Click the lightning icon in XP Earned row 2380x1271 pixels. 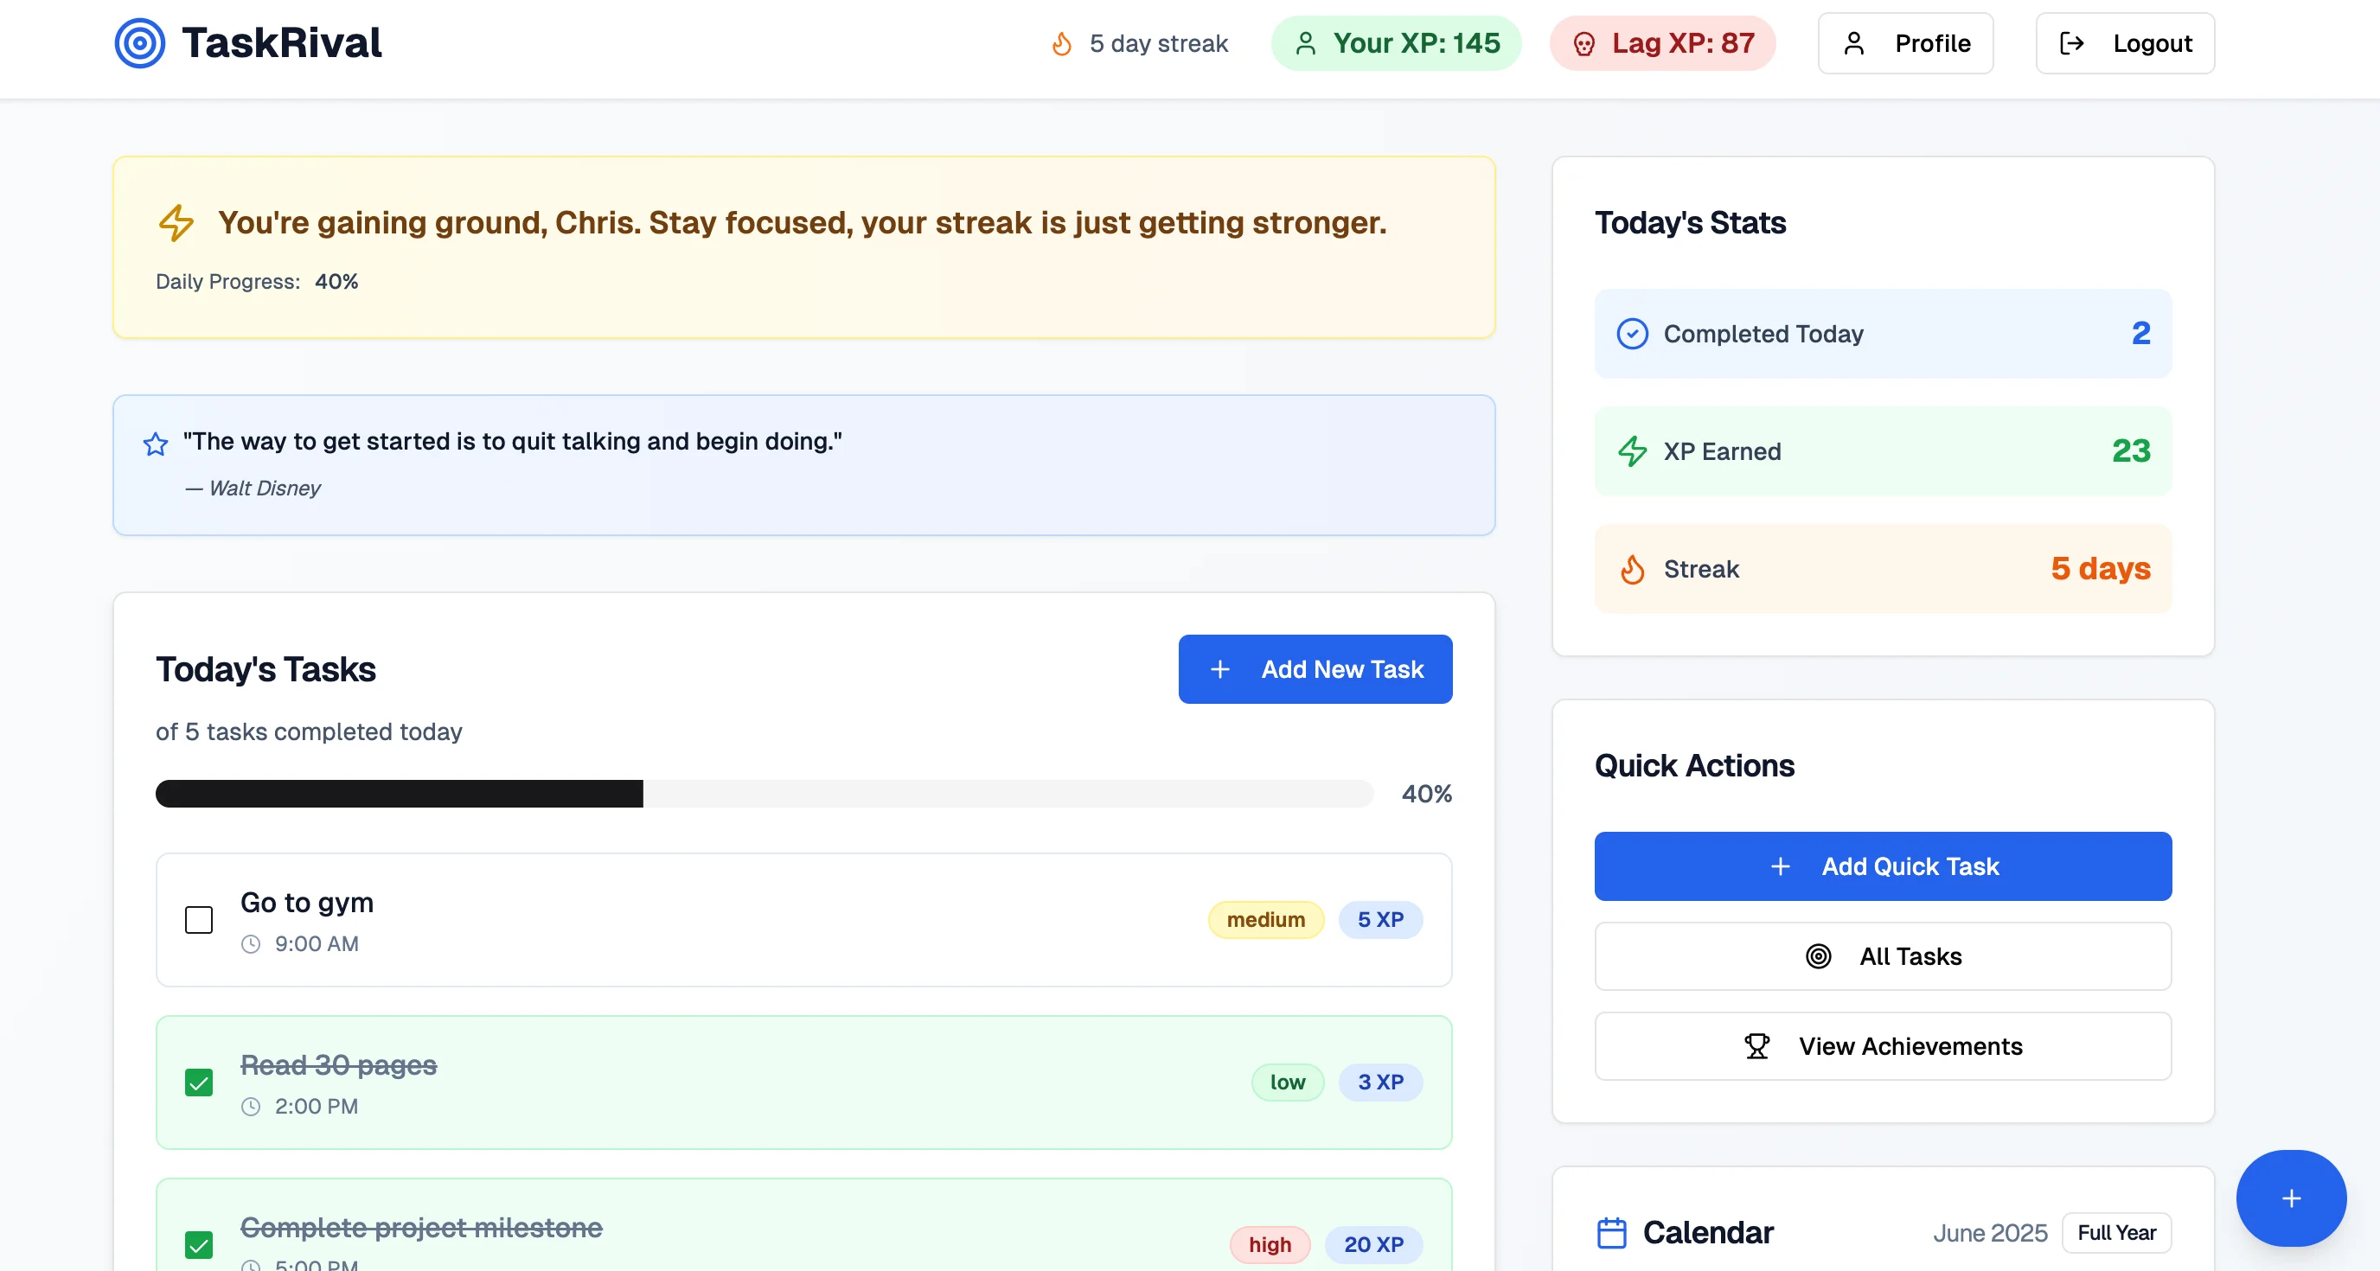click(1632, 451)
